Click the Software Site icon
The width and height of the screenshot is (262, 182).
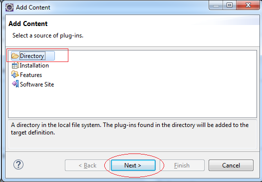(15, 84)
